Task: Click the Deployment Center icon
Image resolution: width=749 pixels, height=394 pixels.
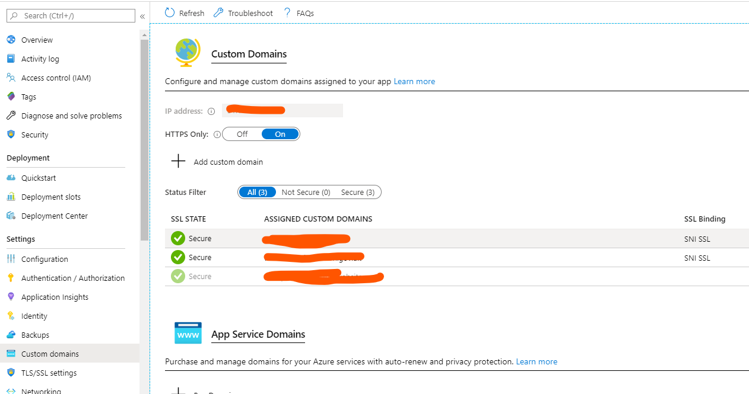Action: [11, 216]
